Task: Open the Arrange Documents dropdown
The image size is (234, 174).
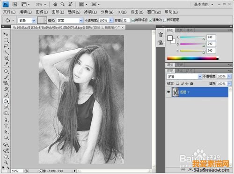Action: (83, 4)
